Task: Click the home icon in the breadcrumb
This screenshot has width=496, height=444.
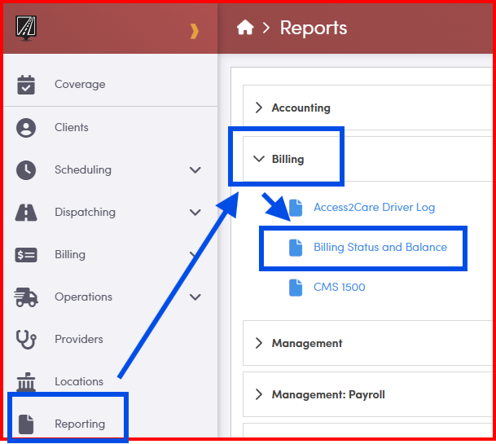Action: click(x=245, y=29)
